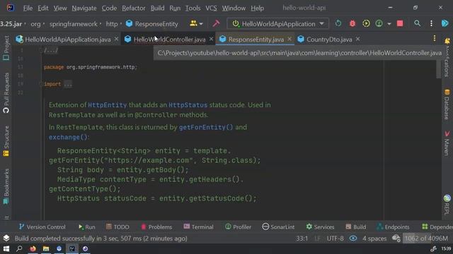This screenshot has width=453, height=254.
Task: Open the Tools menu
Action: tap(193, 8)
